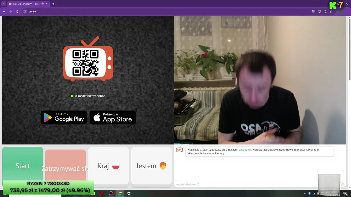Click the RYZEN 7 7800X3D price banner
This screenshot has width=351, height=197.
click(48, 187)
